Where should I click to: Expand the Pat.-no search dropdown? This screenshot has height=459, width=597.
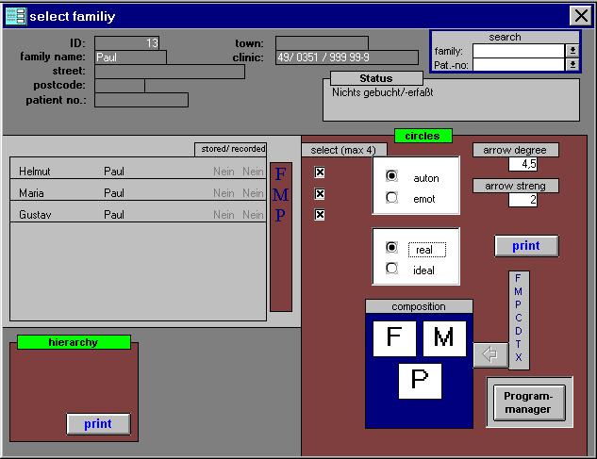click(572, 64)
